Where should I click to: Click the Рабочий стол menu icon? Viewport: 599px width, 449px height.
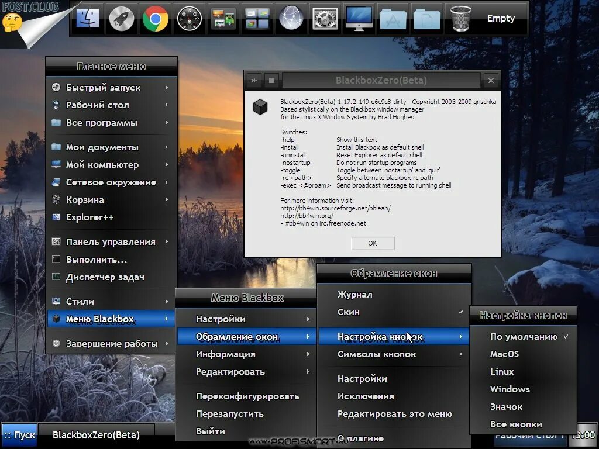click(x=56, y=105)
